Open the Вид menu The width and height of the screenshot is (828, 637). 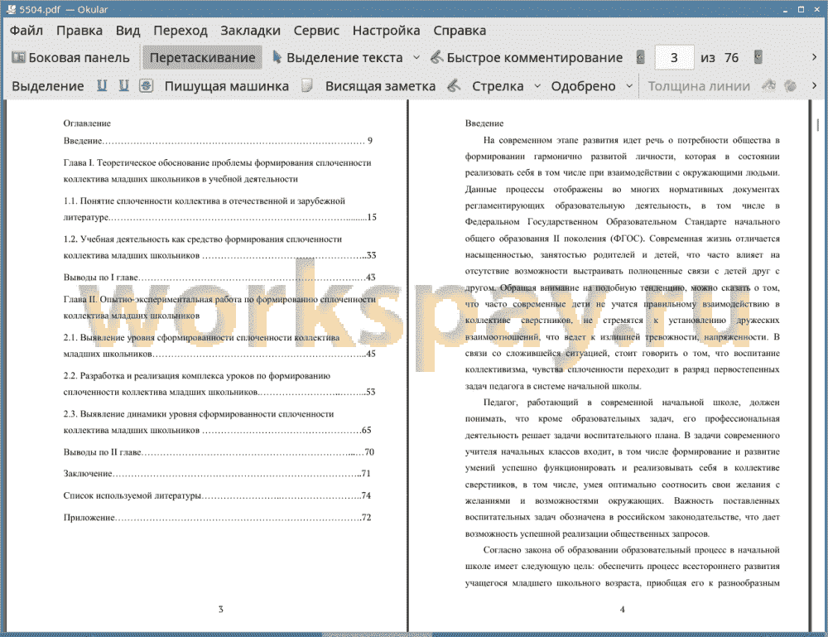pos(128,31)
